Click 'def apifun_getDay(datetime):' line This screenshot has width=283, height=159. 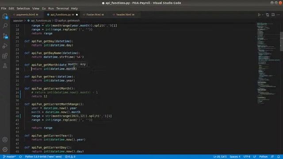[x=49, y=41]
